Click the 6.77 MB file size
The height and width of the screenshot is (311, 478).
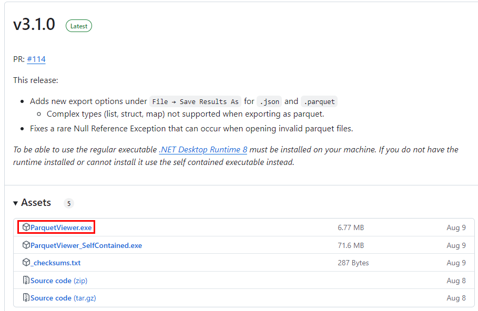point(351,227)
